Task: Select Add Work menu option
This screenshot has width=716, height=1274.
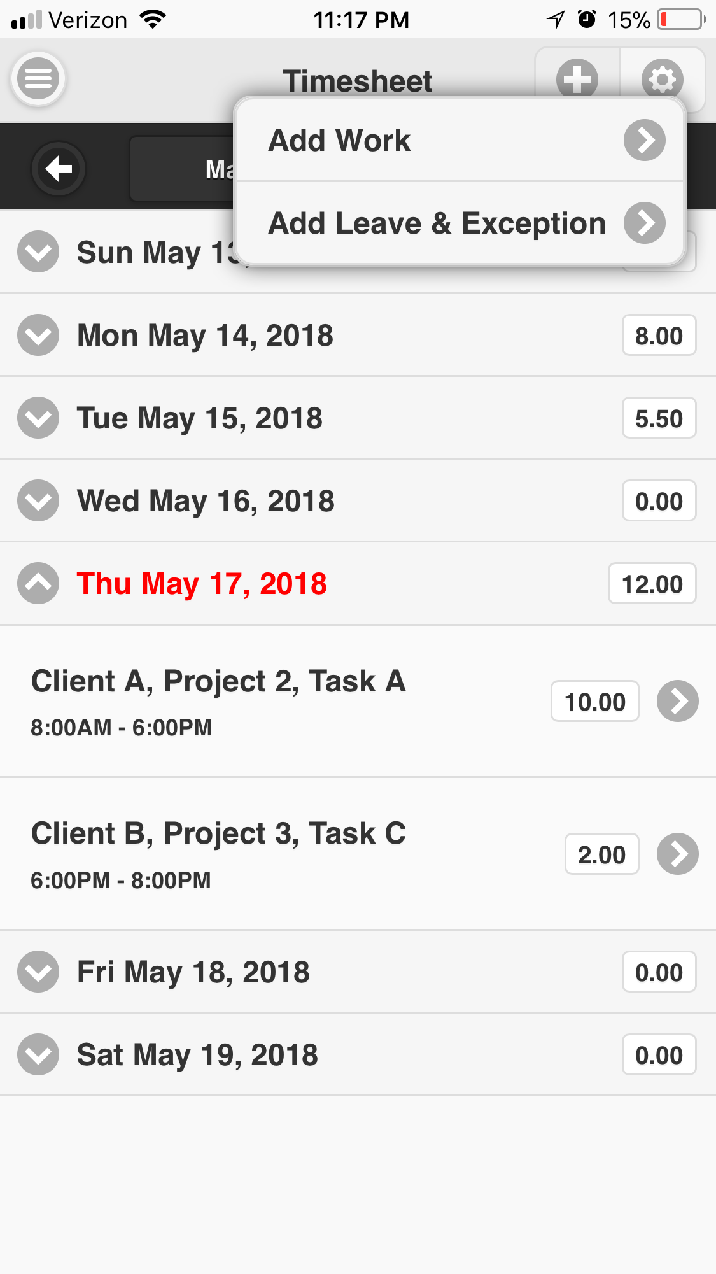Action: pyautogui.click(x=339, y=140)
